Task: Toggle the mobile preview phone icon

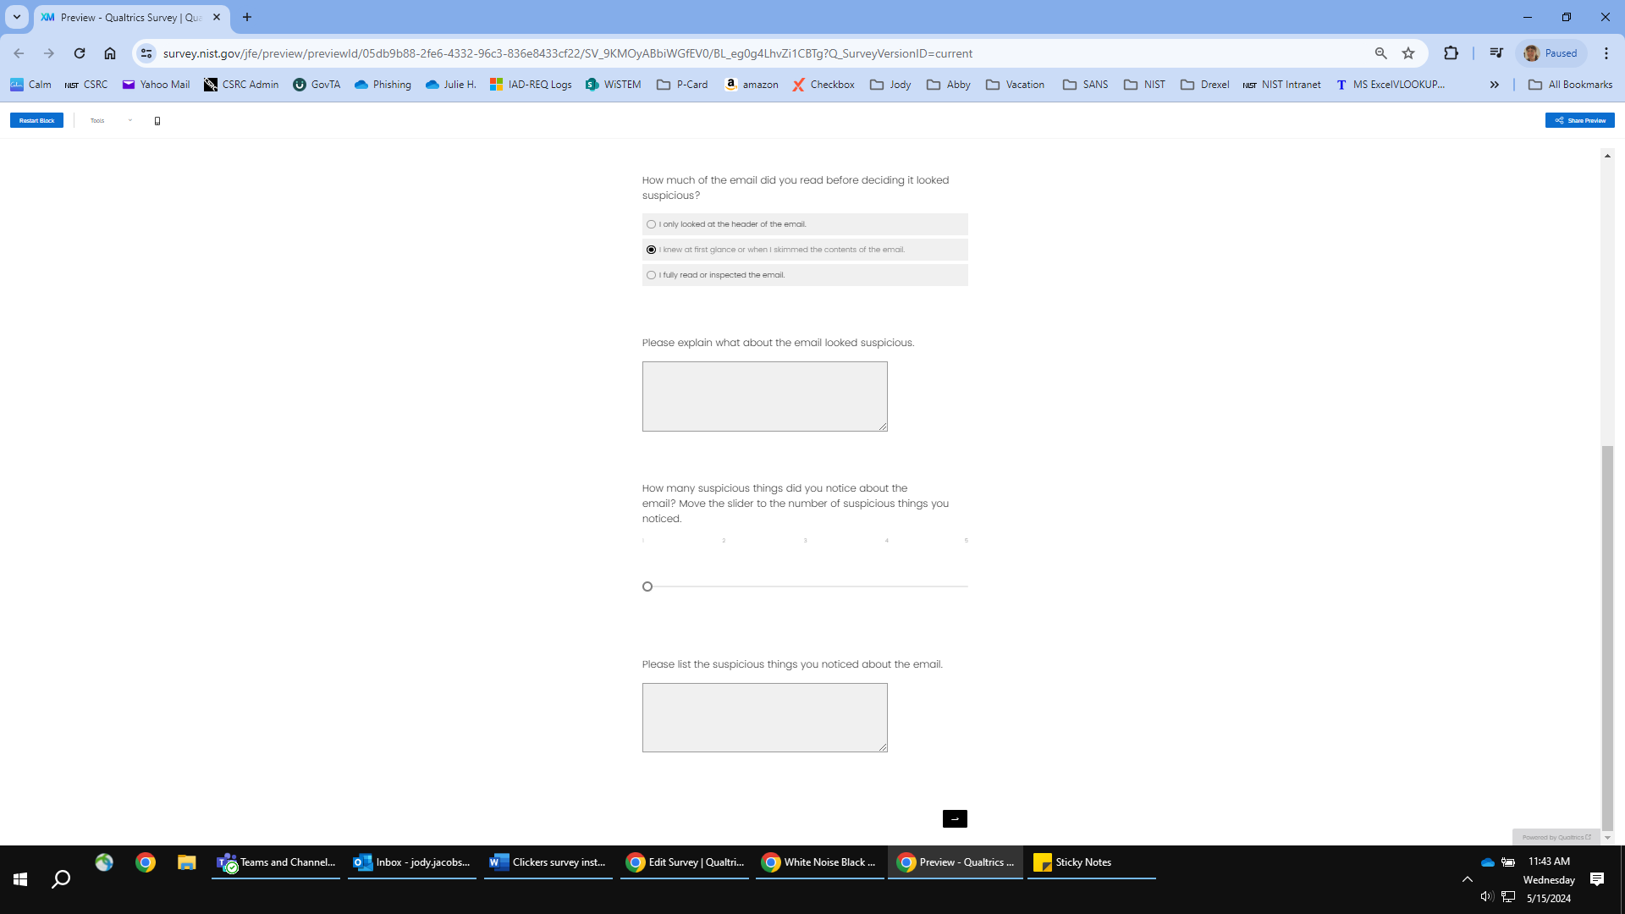Action: 157,121
